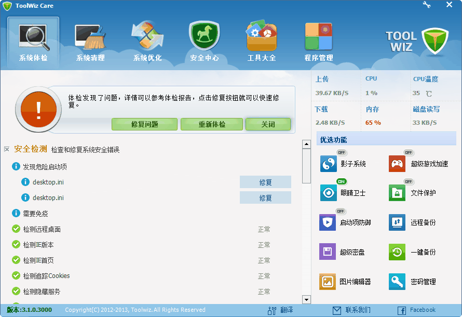The image size is (462, 317).
Task: Click the scrollbar up arrow
Action: [x=306, y=144]
